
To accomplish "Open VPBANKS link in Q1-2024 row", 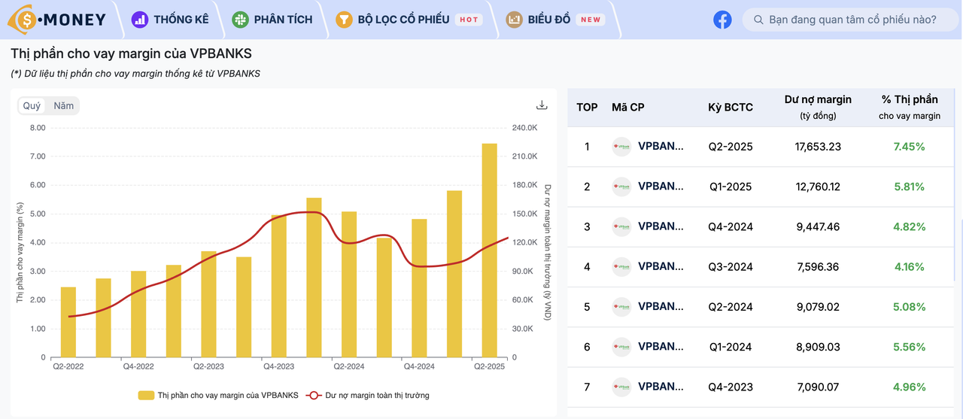I will [x=661, y=346].
